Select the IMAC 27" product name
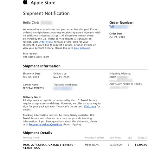 (x=49, y=147)
